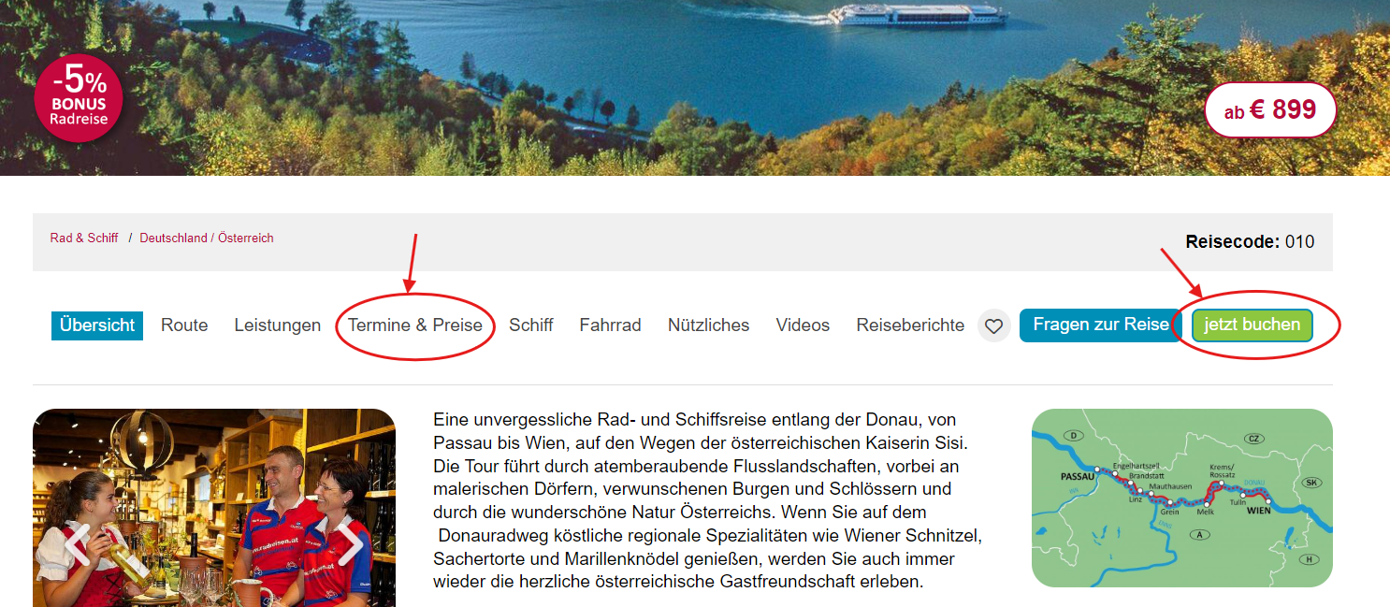
Task: Open the Passau–Wien route map
Action: 1181,498
